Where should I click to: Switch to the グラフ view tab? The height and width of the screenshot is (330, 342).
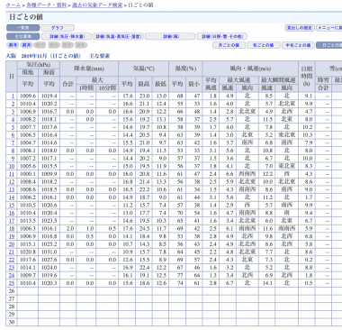pos(58,28)
